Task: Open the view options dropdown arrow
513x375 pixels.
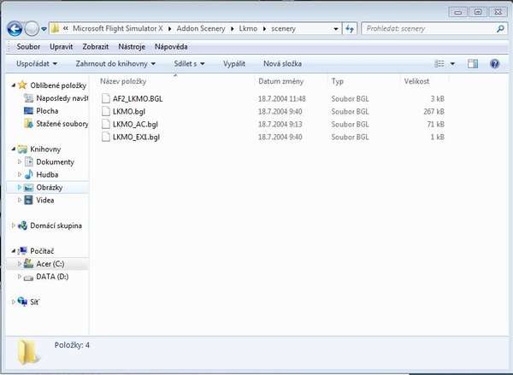Action: 453,64
